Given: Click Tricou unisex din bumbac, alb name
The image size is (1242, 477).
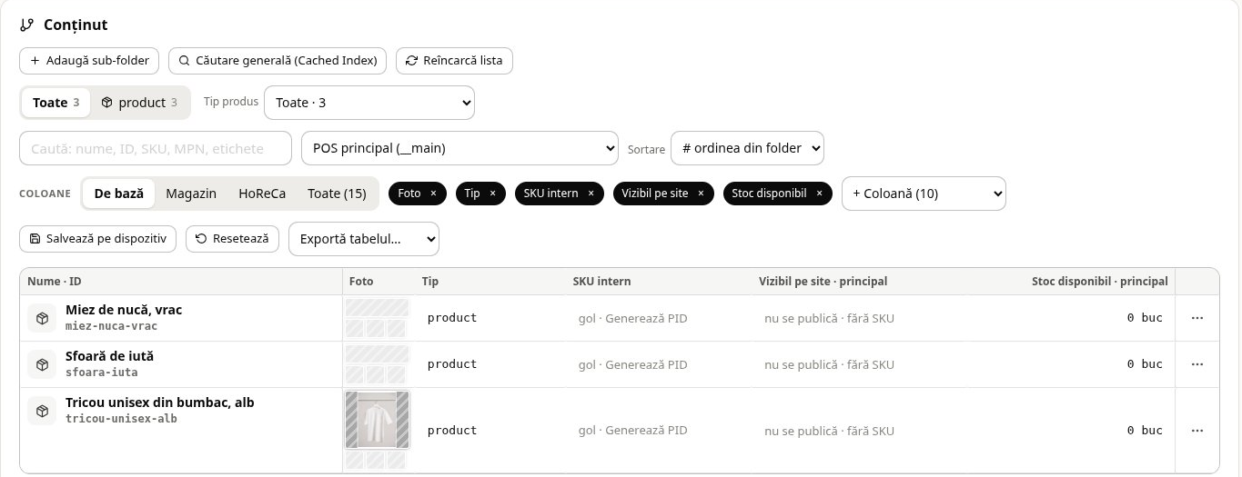Looking at the screenshot, I should point(160,402).
